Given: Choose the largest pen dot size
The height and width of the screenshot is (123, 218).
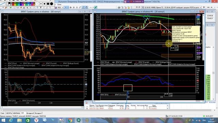Looking at the screenshot, I should 51,4.
